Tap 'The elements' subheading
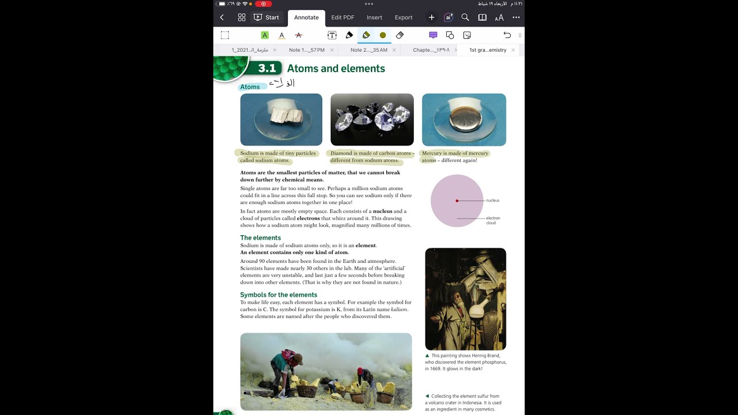 coord(261,237)
